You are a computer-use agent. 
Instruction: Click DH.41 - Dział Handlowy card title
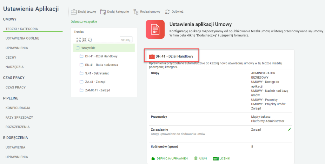coord(174,56)
